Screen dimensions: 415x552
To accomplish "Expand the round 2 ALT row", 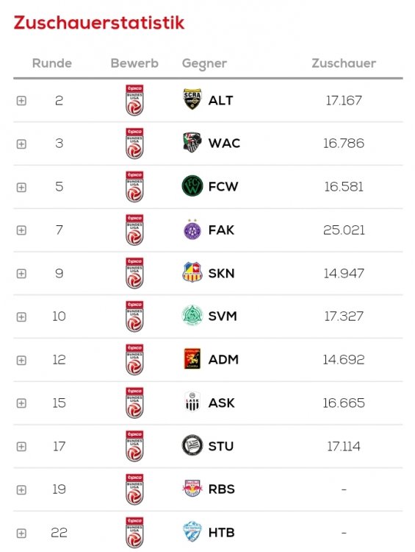I will pyautogui.click(x=21, y=101).
